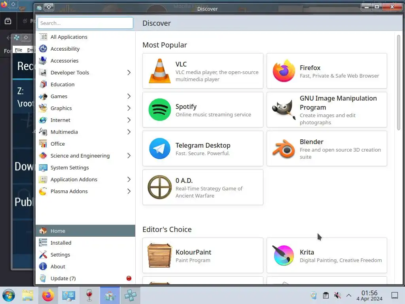Expand the Developer Tools category arrow
This screenshot has width=405, height=304.
click(x=129, y=73)
